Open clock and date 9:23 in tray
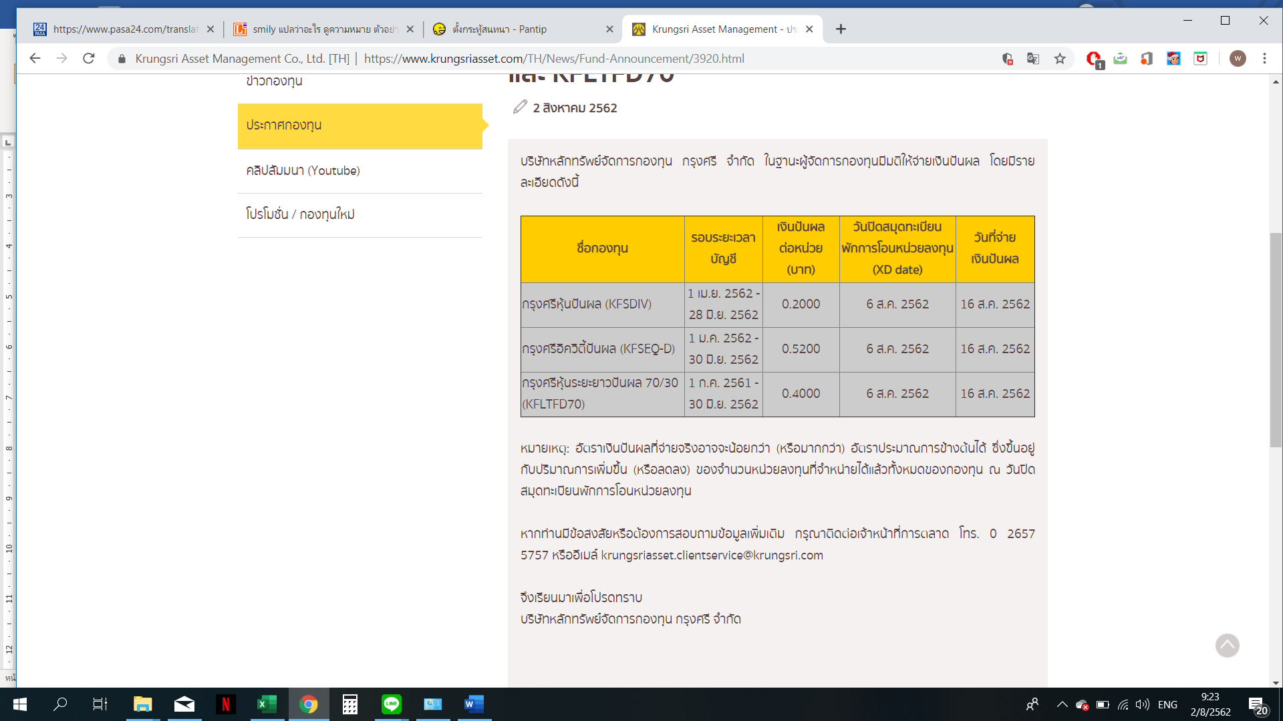 tap(1210, 704)
